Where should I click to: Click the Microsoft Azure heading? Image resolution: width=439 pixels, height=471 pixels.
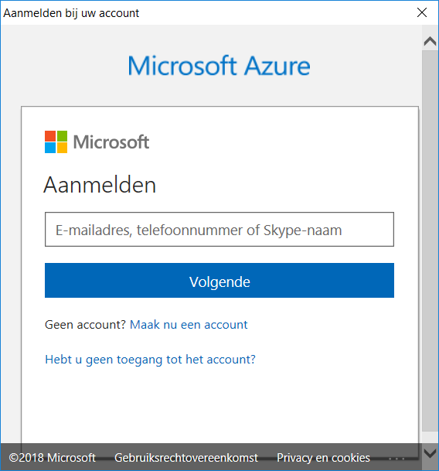click(x=219, y=66)
